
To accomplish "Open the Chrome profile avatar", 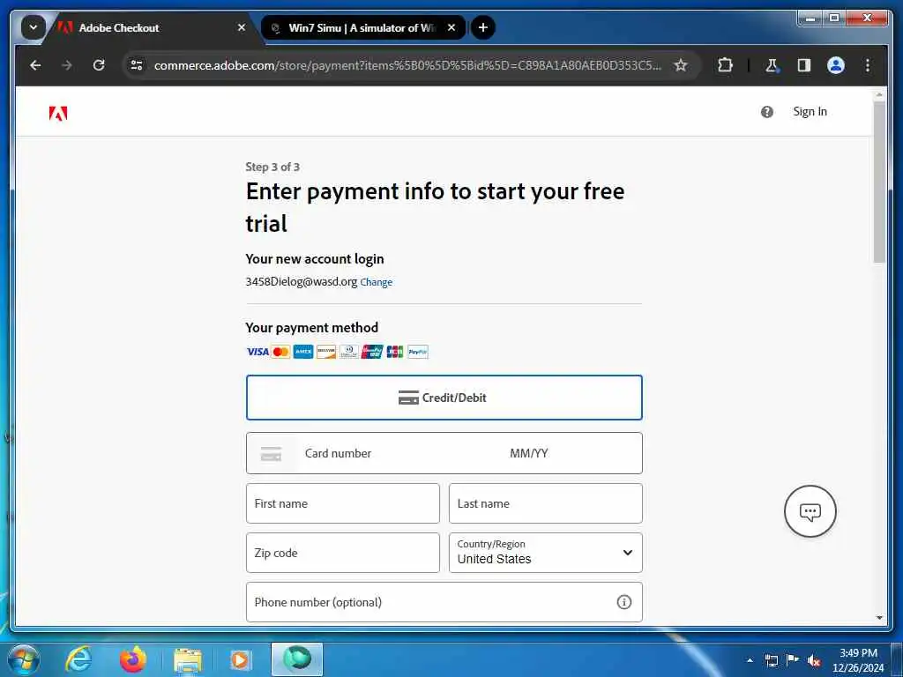I will (x=836, y=65).
